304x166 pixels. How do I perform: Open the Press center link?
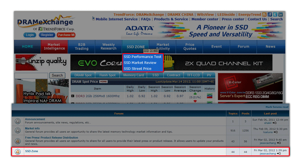point(233,19)
